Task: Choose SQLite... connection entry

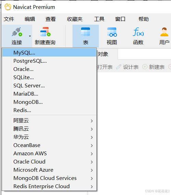Action: [x=49, y=77]
